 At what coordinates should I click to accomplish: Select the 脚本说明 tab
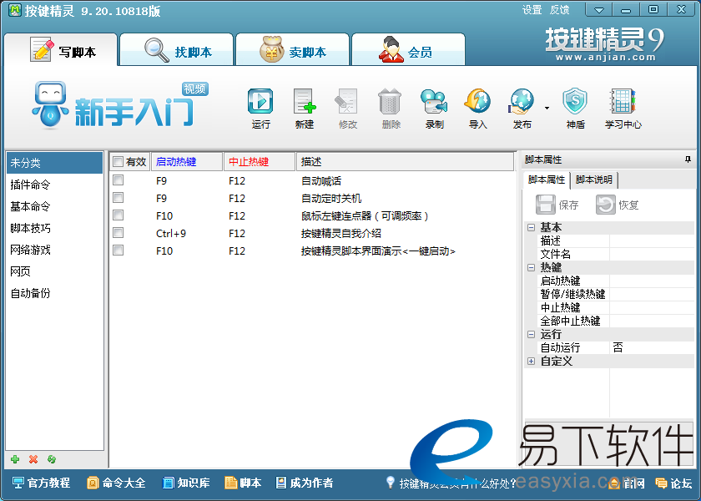point(593,180)
